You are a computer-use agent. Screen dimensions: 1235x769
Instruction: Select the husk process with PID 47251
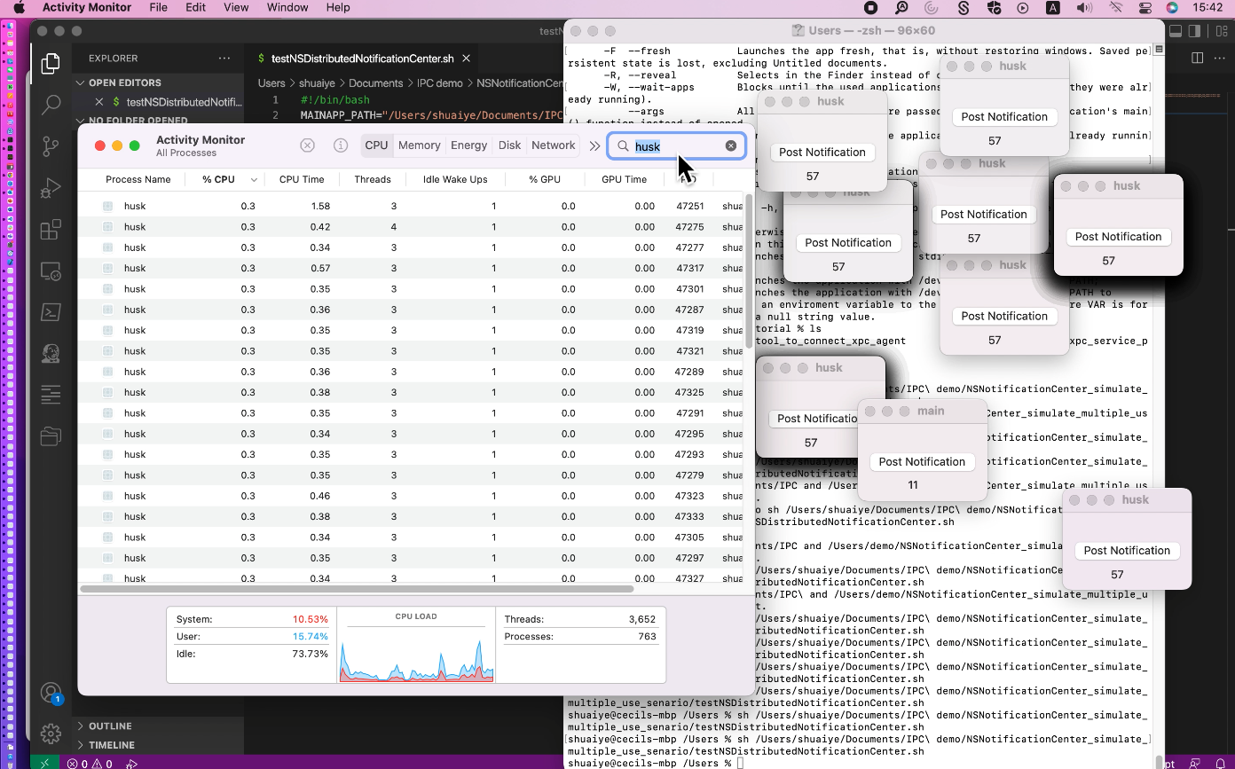click(413, 206)
